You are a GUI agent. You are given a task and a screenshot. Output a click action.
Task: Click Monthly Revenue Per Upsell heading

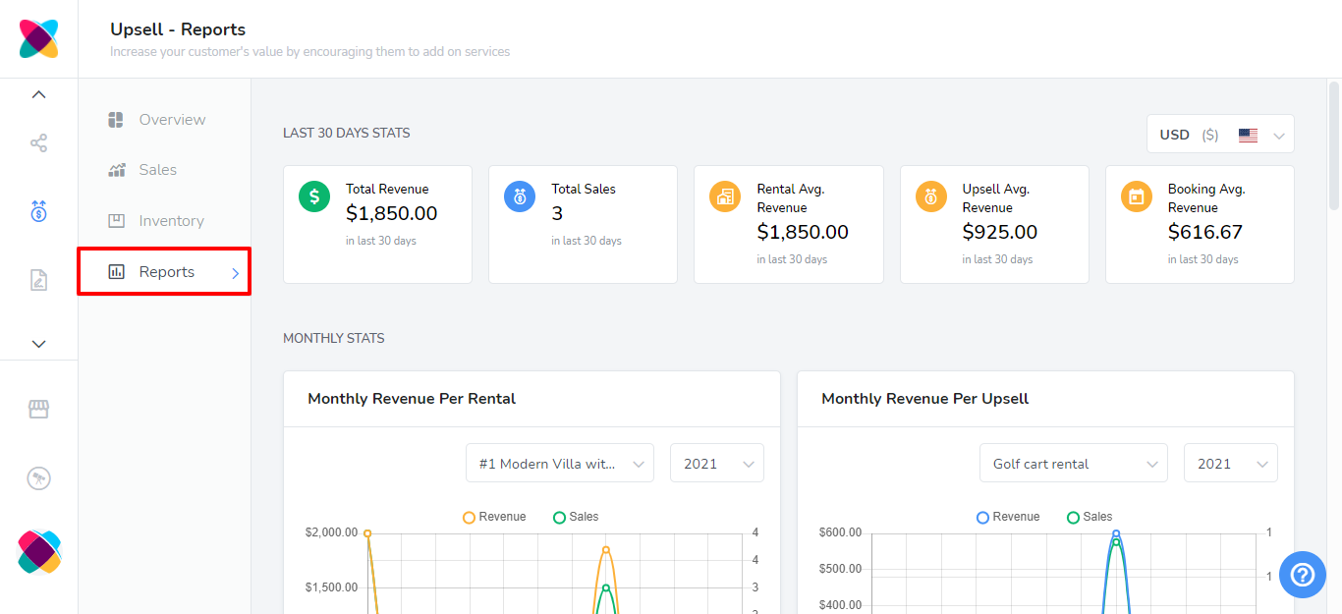[925, 399]
